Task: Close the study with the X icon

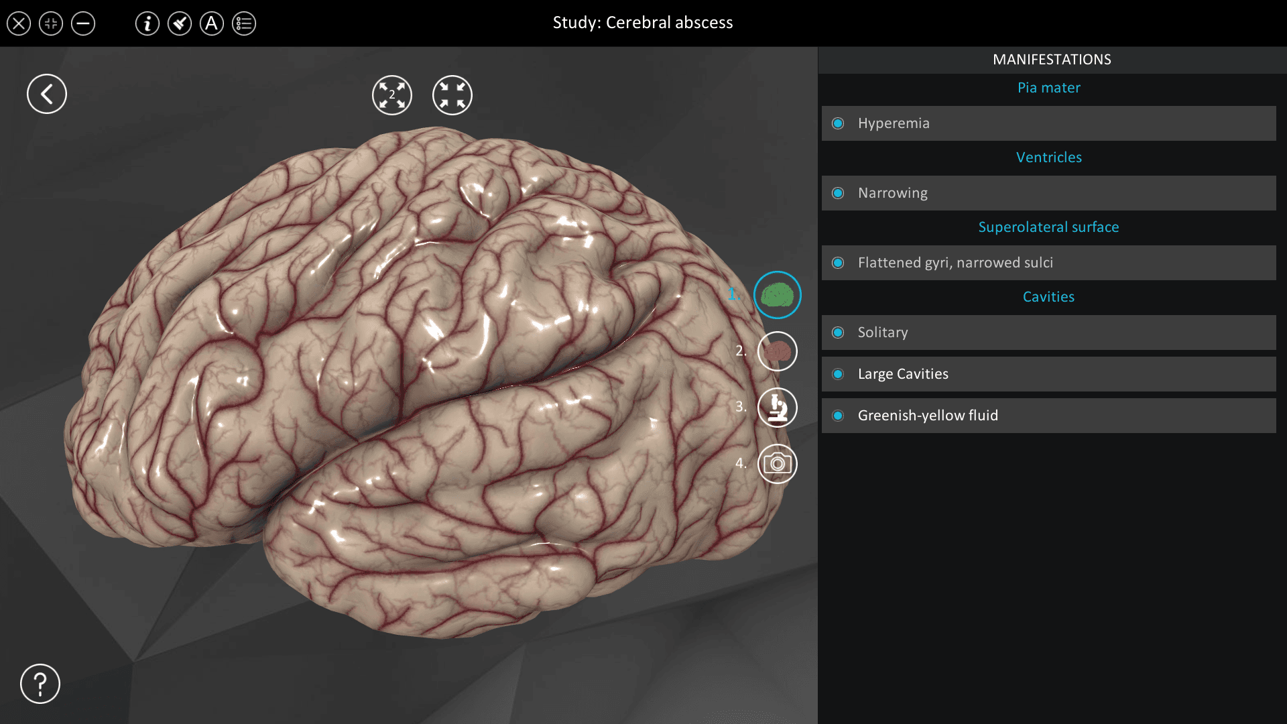Action: click(19, 24)
